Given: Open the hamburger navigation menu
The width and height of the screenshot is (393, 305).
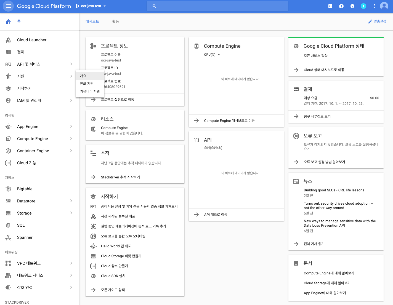Looking at the screenshot, I should [8, 6].
